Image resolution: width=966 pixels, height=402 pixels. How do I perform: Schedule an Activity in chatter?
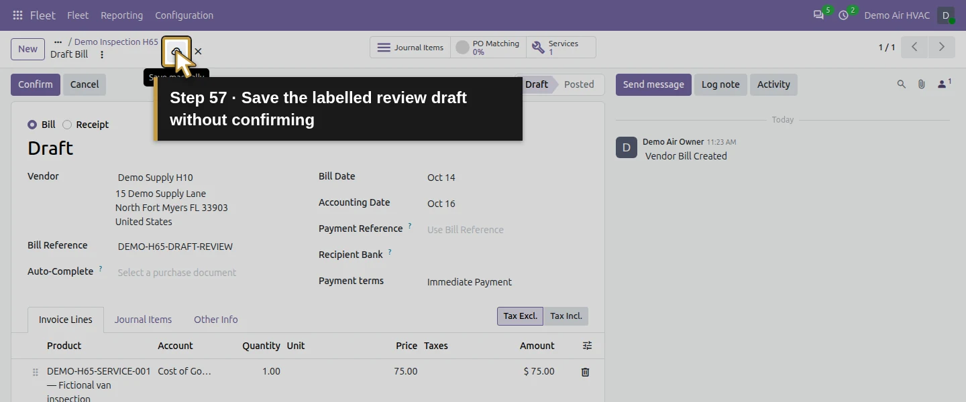tap(773, 84)
